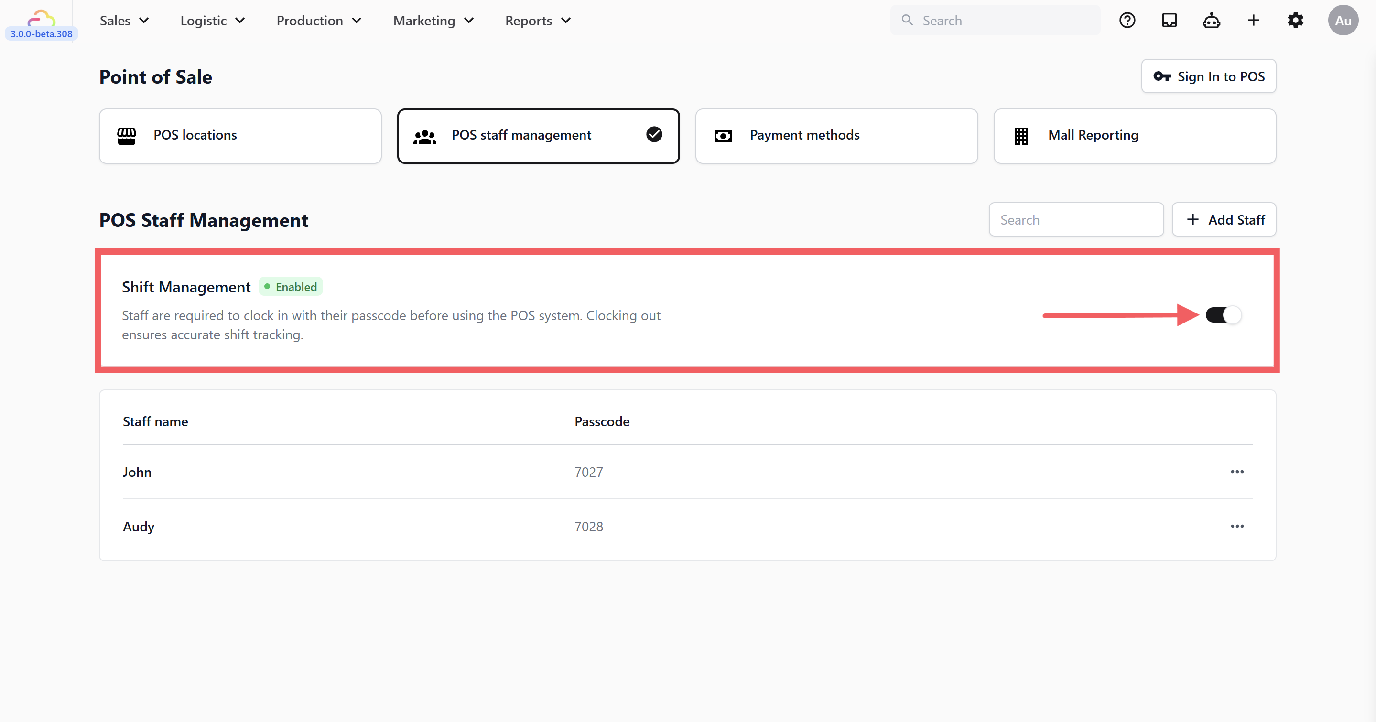1376x722 pixels.
Task: Click the Sign In to POS button
Action: tap(1208, 76)
